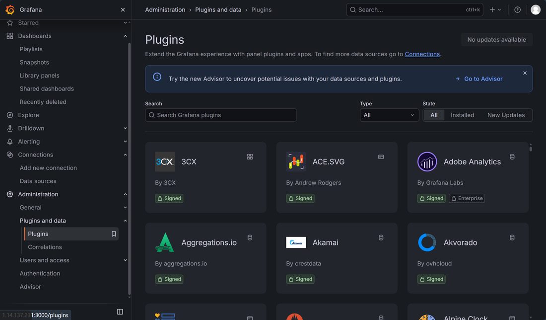
Task: Click the Connections link in description
Action: click(422, 54)
